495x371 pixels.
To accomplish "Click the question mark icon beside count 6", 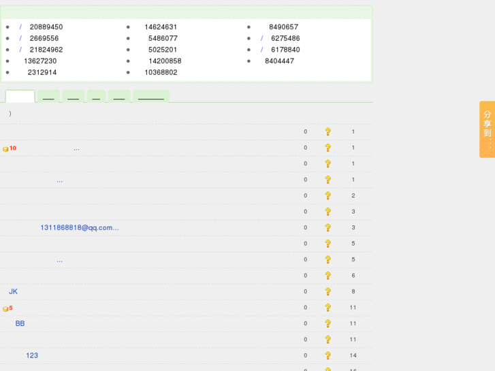I will (x=328, y=276).
